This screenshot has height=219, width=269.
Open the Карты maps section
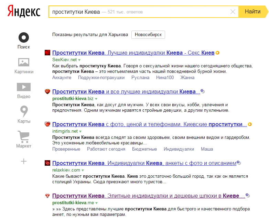pyautogui.click(x=24, y=114)
